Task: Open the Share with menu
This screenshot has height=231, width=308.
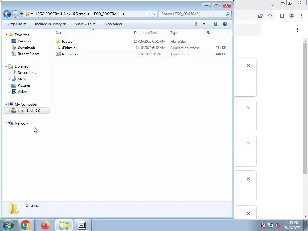Action: click(85, 24)
